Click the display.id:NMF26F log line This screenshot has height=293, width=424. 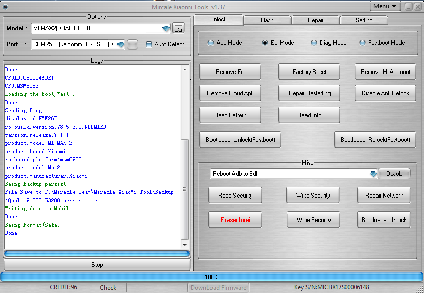[31, 118]
